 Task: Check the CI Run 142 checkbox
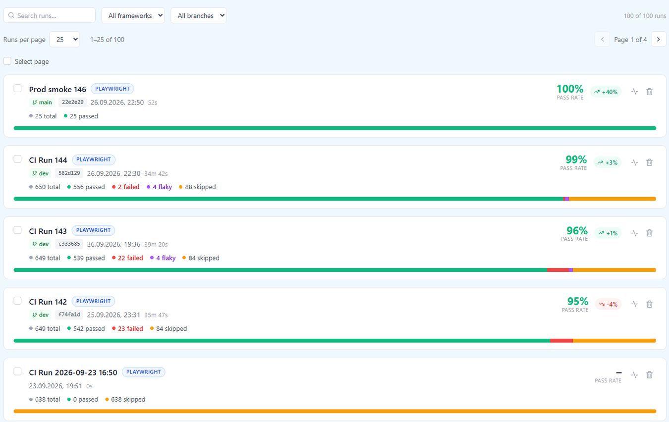17,301
